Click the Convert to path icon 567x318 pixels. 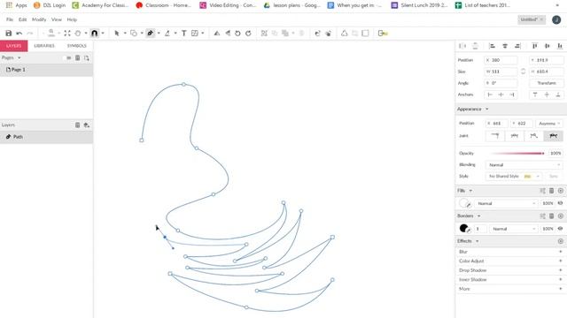(317, 34)
